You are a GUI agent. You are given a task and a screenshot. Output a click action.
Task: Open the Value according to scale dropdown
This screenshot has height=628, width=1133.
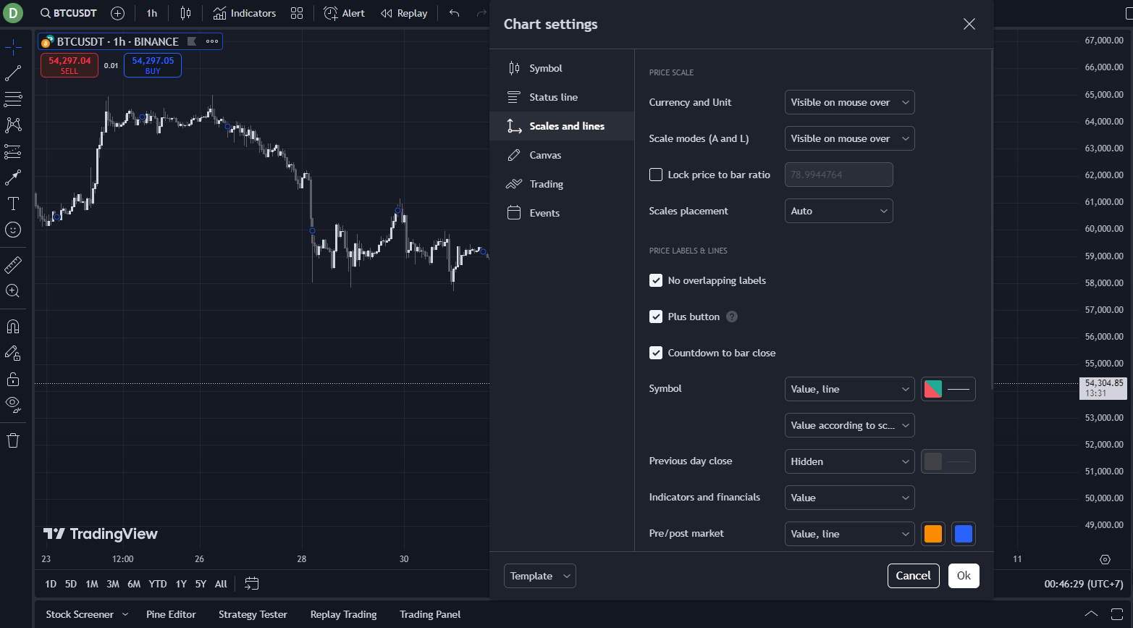point(849,425)
